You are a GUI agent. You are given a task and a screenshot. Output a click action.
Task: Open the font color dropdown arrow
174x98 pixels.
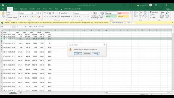click(41, 17)
